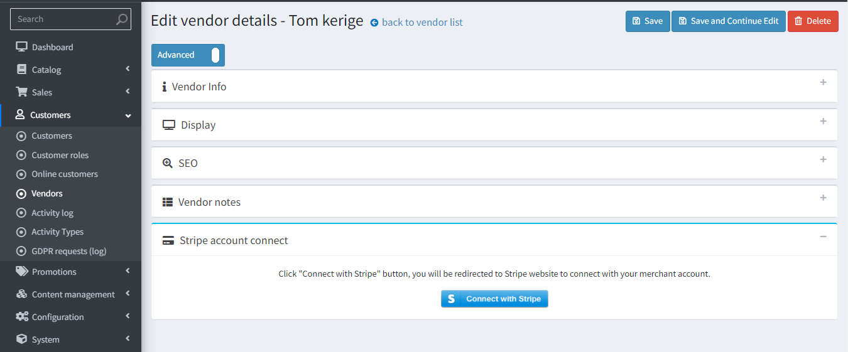Expand the Catalog sidebar menu
Image resolution: width=848 pixels, height=352 pixels.
pos(70,70)
